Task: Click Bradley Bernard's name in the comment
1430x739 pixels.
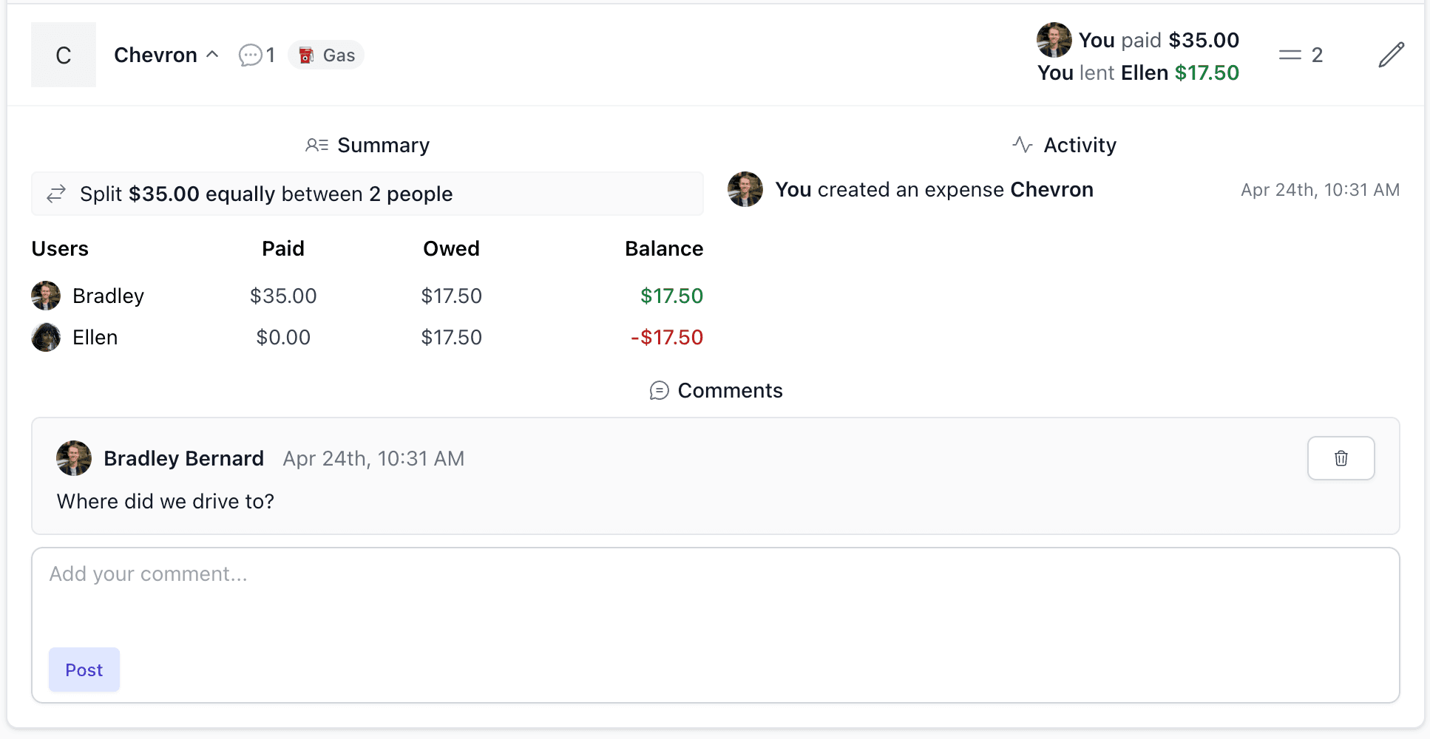Action: click(183, 458)
